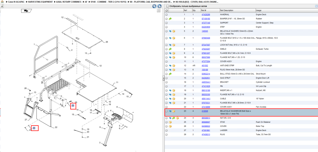Open AF breadcrumb level
Viewport: 318px width, 152px height.
[x=86, y=2]
